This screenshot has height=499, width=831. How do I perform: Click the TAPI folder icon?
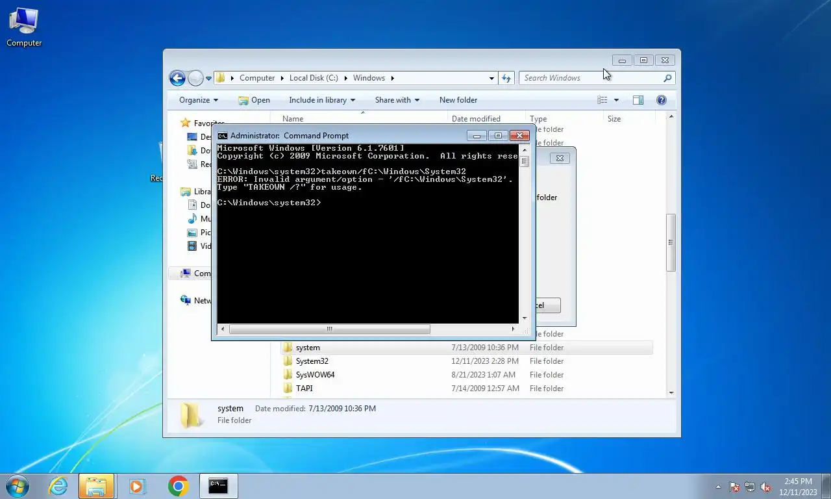288,389
